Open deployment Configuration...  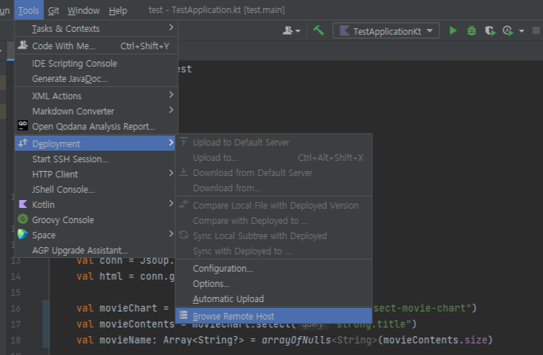[274, 268]
